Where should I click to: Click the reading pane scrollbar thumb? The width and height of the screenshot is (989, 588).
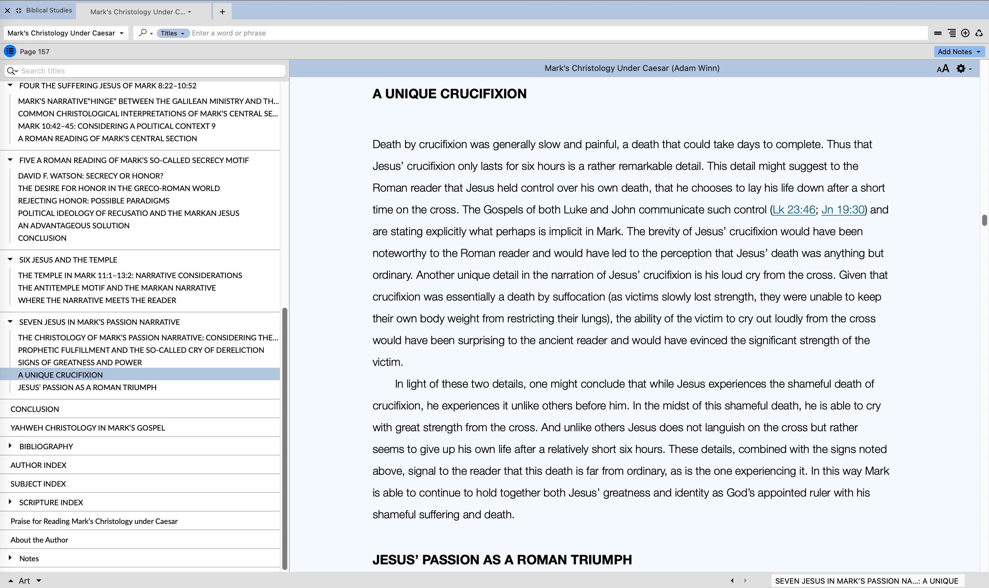(984, 220)
